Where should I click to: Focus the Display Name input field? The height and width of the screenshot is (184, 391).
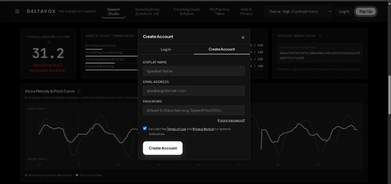coord(194,71)
